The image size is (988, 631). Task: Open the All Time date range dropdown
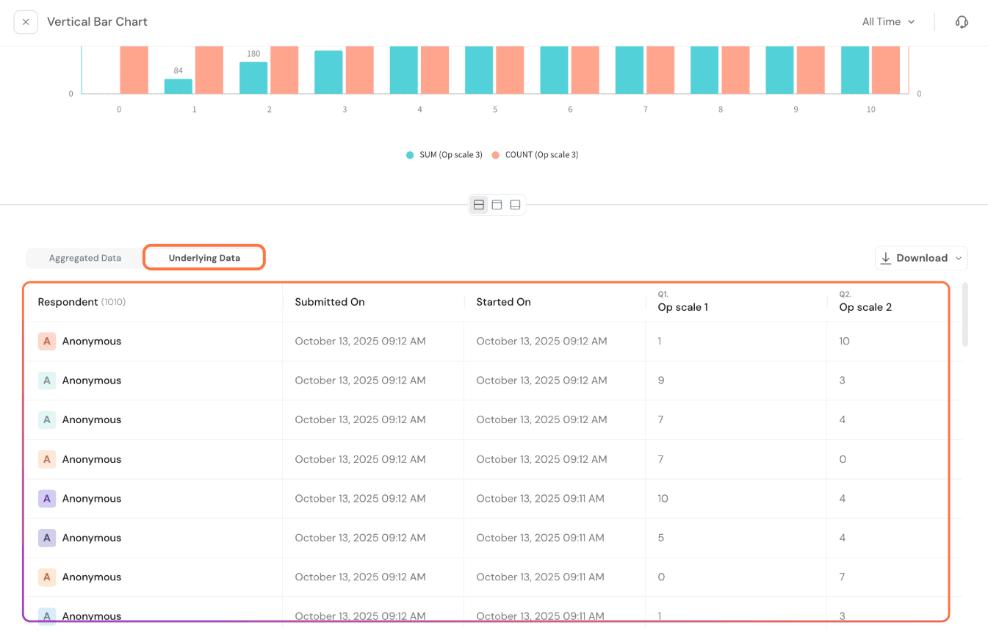[x=888, y=22]
